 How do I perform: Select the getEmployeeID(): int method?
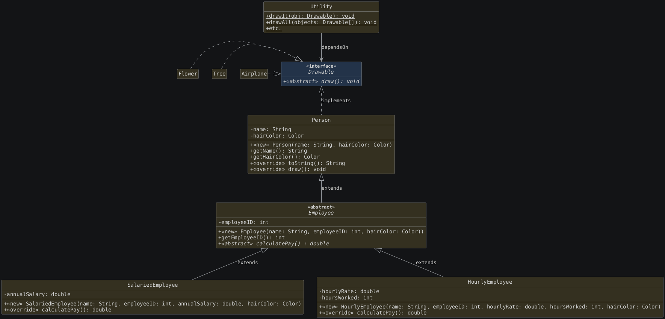pos(252,237)
